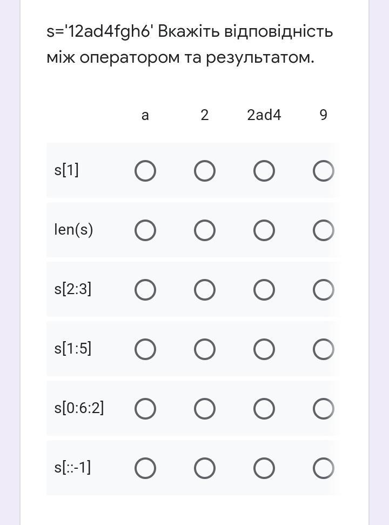Choose '9' for the len(s) row
Screen dimensions: 389x525
pyautogui.click(x=324, y=230)
